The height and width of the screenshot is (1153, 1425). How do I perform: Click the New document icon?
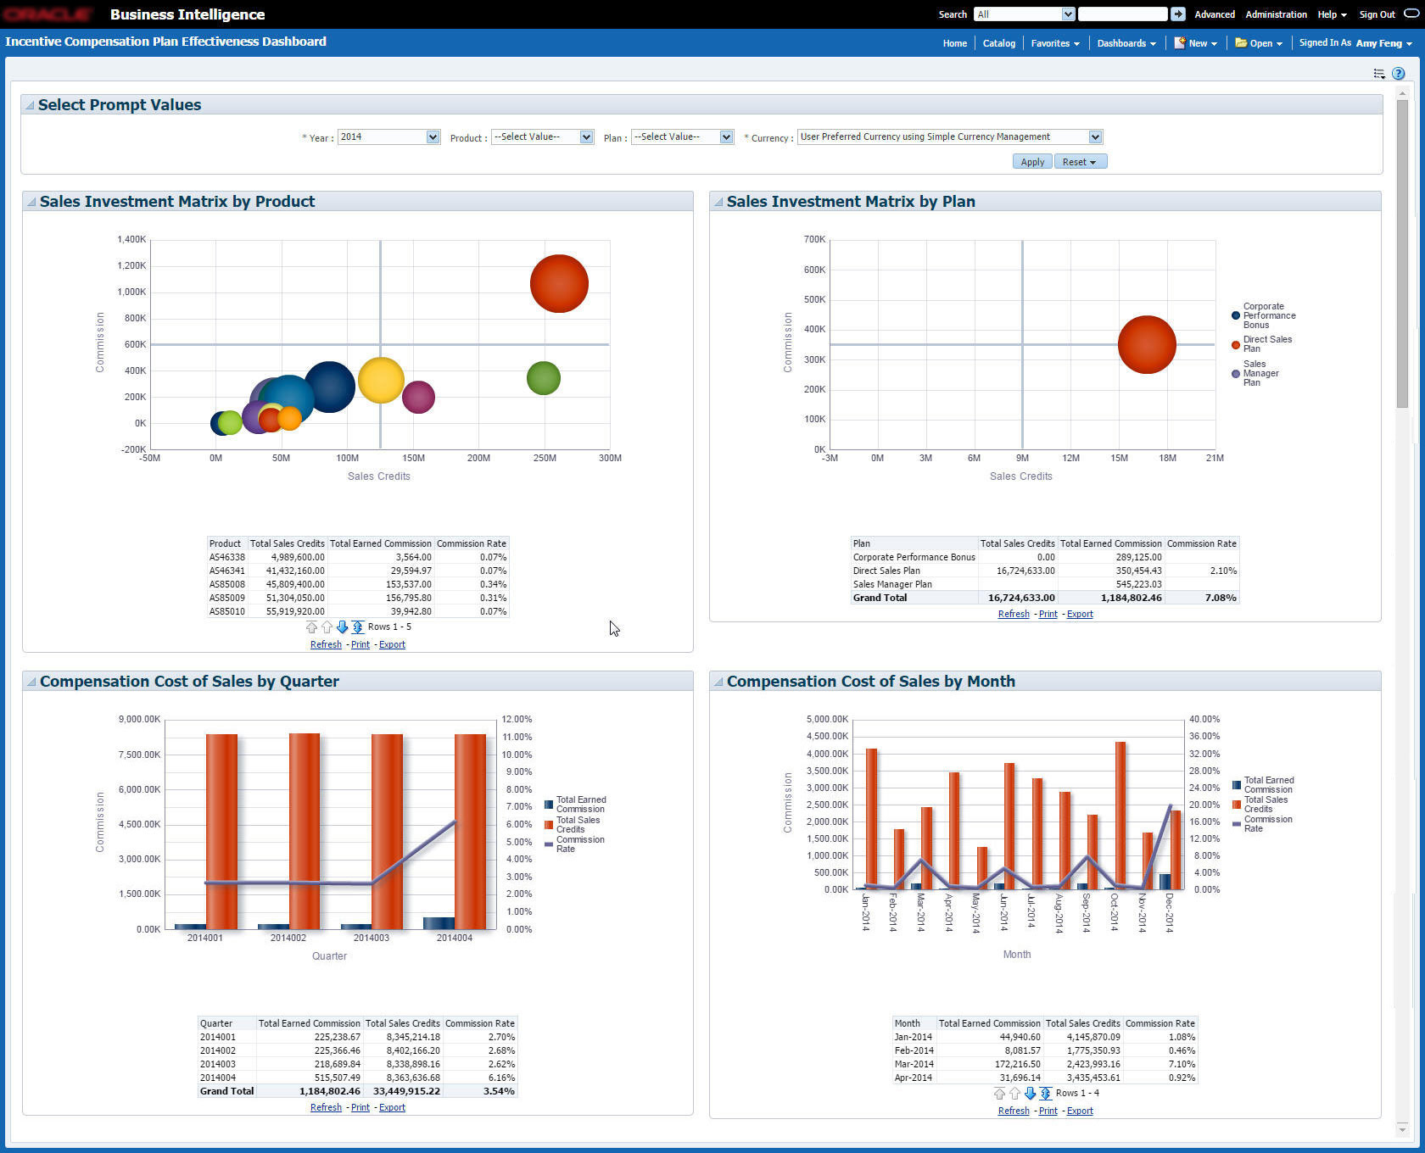coord(1179,43)
